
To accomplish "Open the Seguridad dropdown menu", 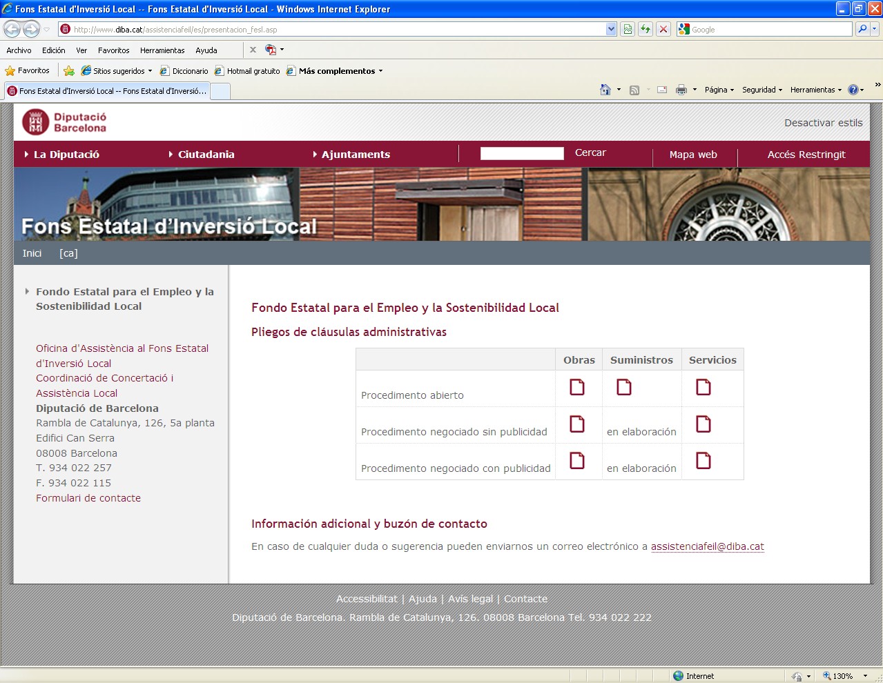I will coord(762,90).
